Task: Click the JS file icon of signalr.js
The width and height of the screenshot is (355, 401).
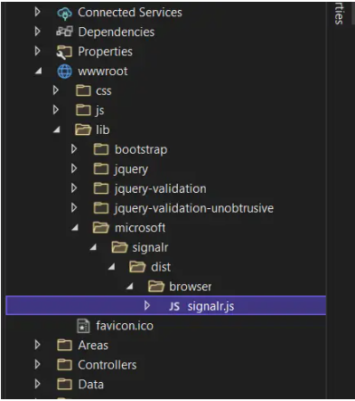Action: [174, 307]
